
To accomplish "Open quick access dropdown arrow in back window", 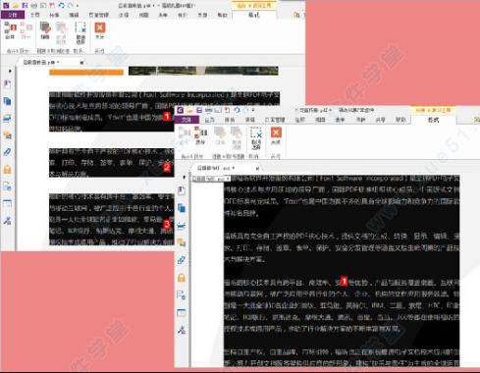I will coord(78,6).
